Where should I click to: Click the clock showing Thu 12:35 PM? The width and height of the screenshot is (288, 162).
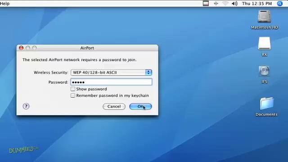pos(257,4)
